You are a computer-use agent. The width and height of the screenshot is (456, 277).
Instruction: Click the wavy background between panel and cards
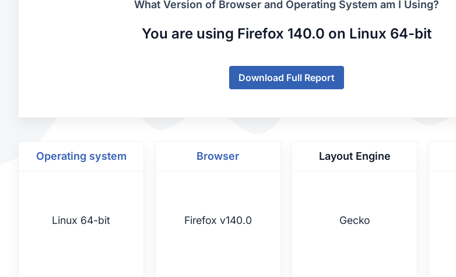233,129
